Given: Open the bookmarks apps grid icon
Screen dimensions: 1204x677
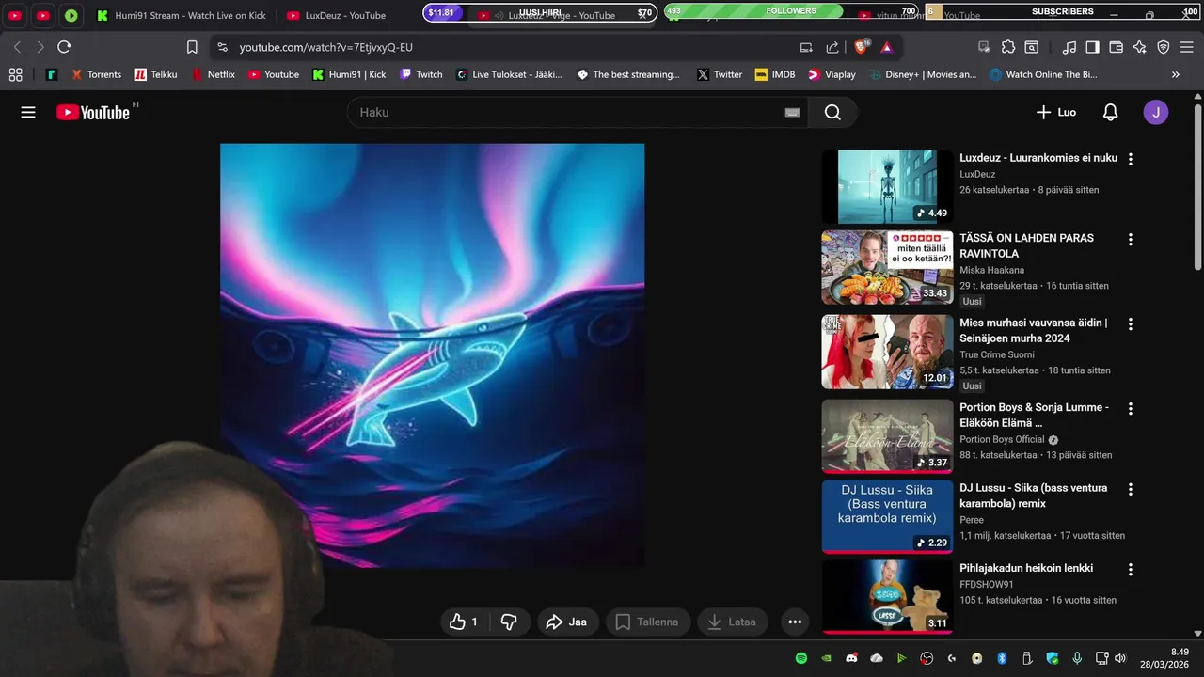Looking at the screenshot, I should tap(15, 74).
